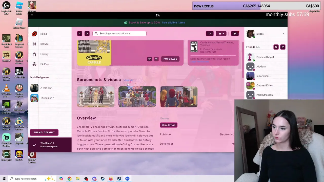
Task: Click See eligible items link
Action: click(x=173, y=22)
